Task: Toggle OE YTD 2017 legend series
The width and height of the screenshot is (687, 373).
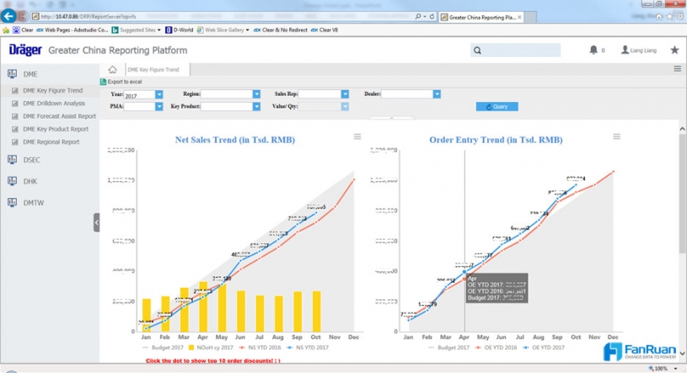Action: click(544, 348)
